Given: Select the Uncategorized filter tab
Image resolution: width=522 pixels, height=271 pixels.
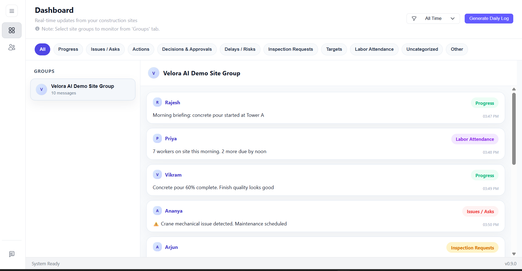Looking at the screenshot, I should pyautogui.click(x=422, y=49).
